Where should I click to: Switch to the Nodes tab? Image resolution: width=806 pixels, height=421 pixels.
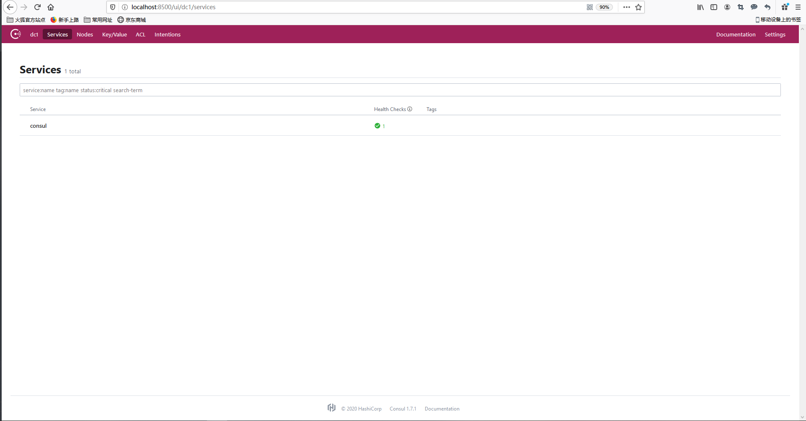click(85, 34)
